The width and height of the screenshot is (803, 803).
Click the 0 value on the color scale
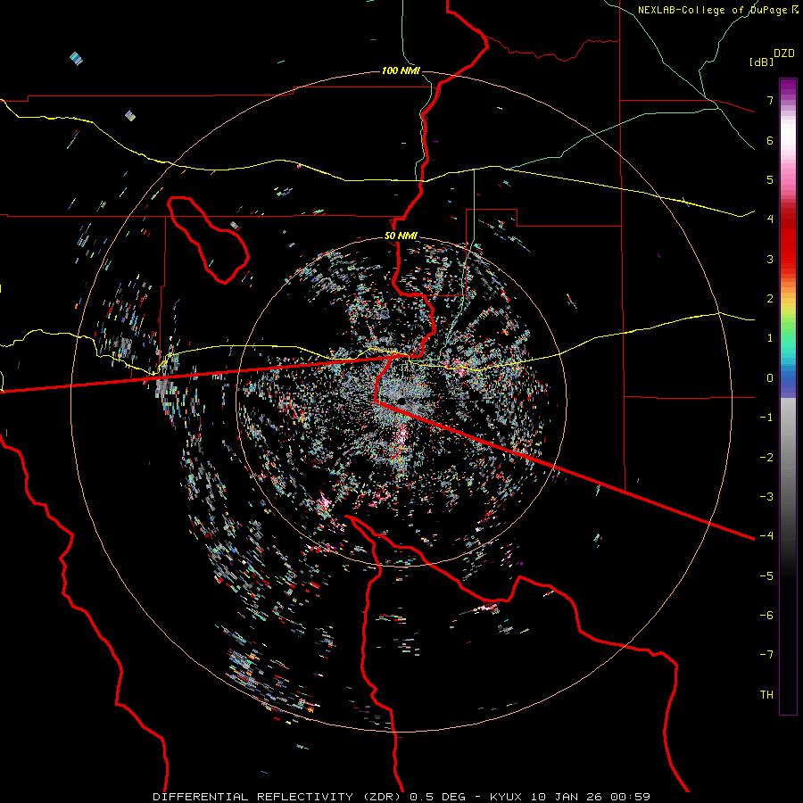(x=770, y=378)
